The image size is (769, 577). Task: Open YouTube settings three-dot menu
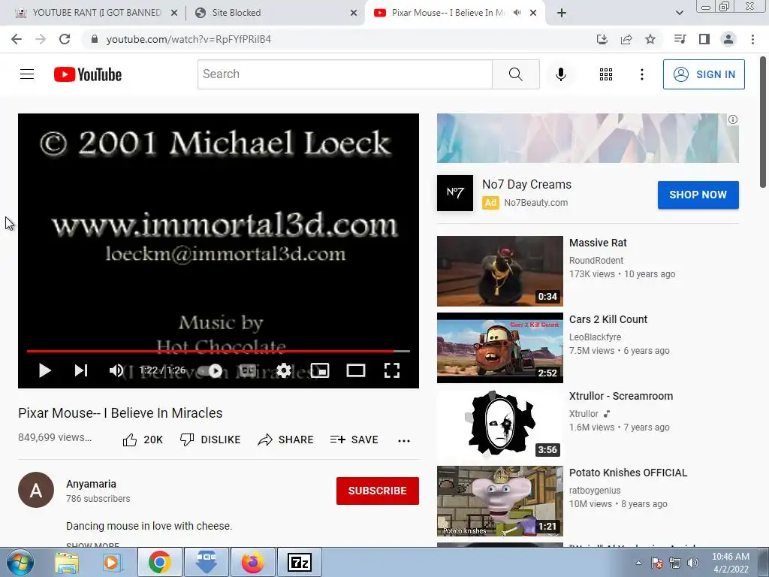pos(641,74)
